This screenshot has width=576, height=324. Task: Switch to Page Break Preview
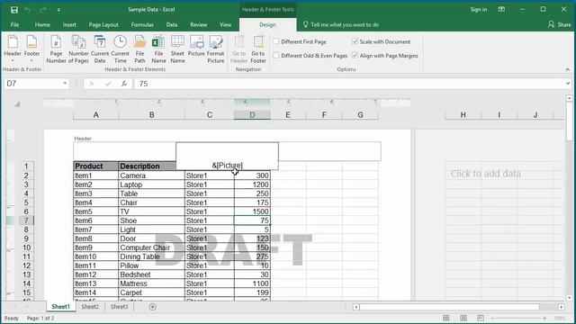click(x=481, y=318)
